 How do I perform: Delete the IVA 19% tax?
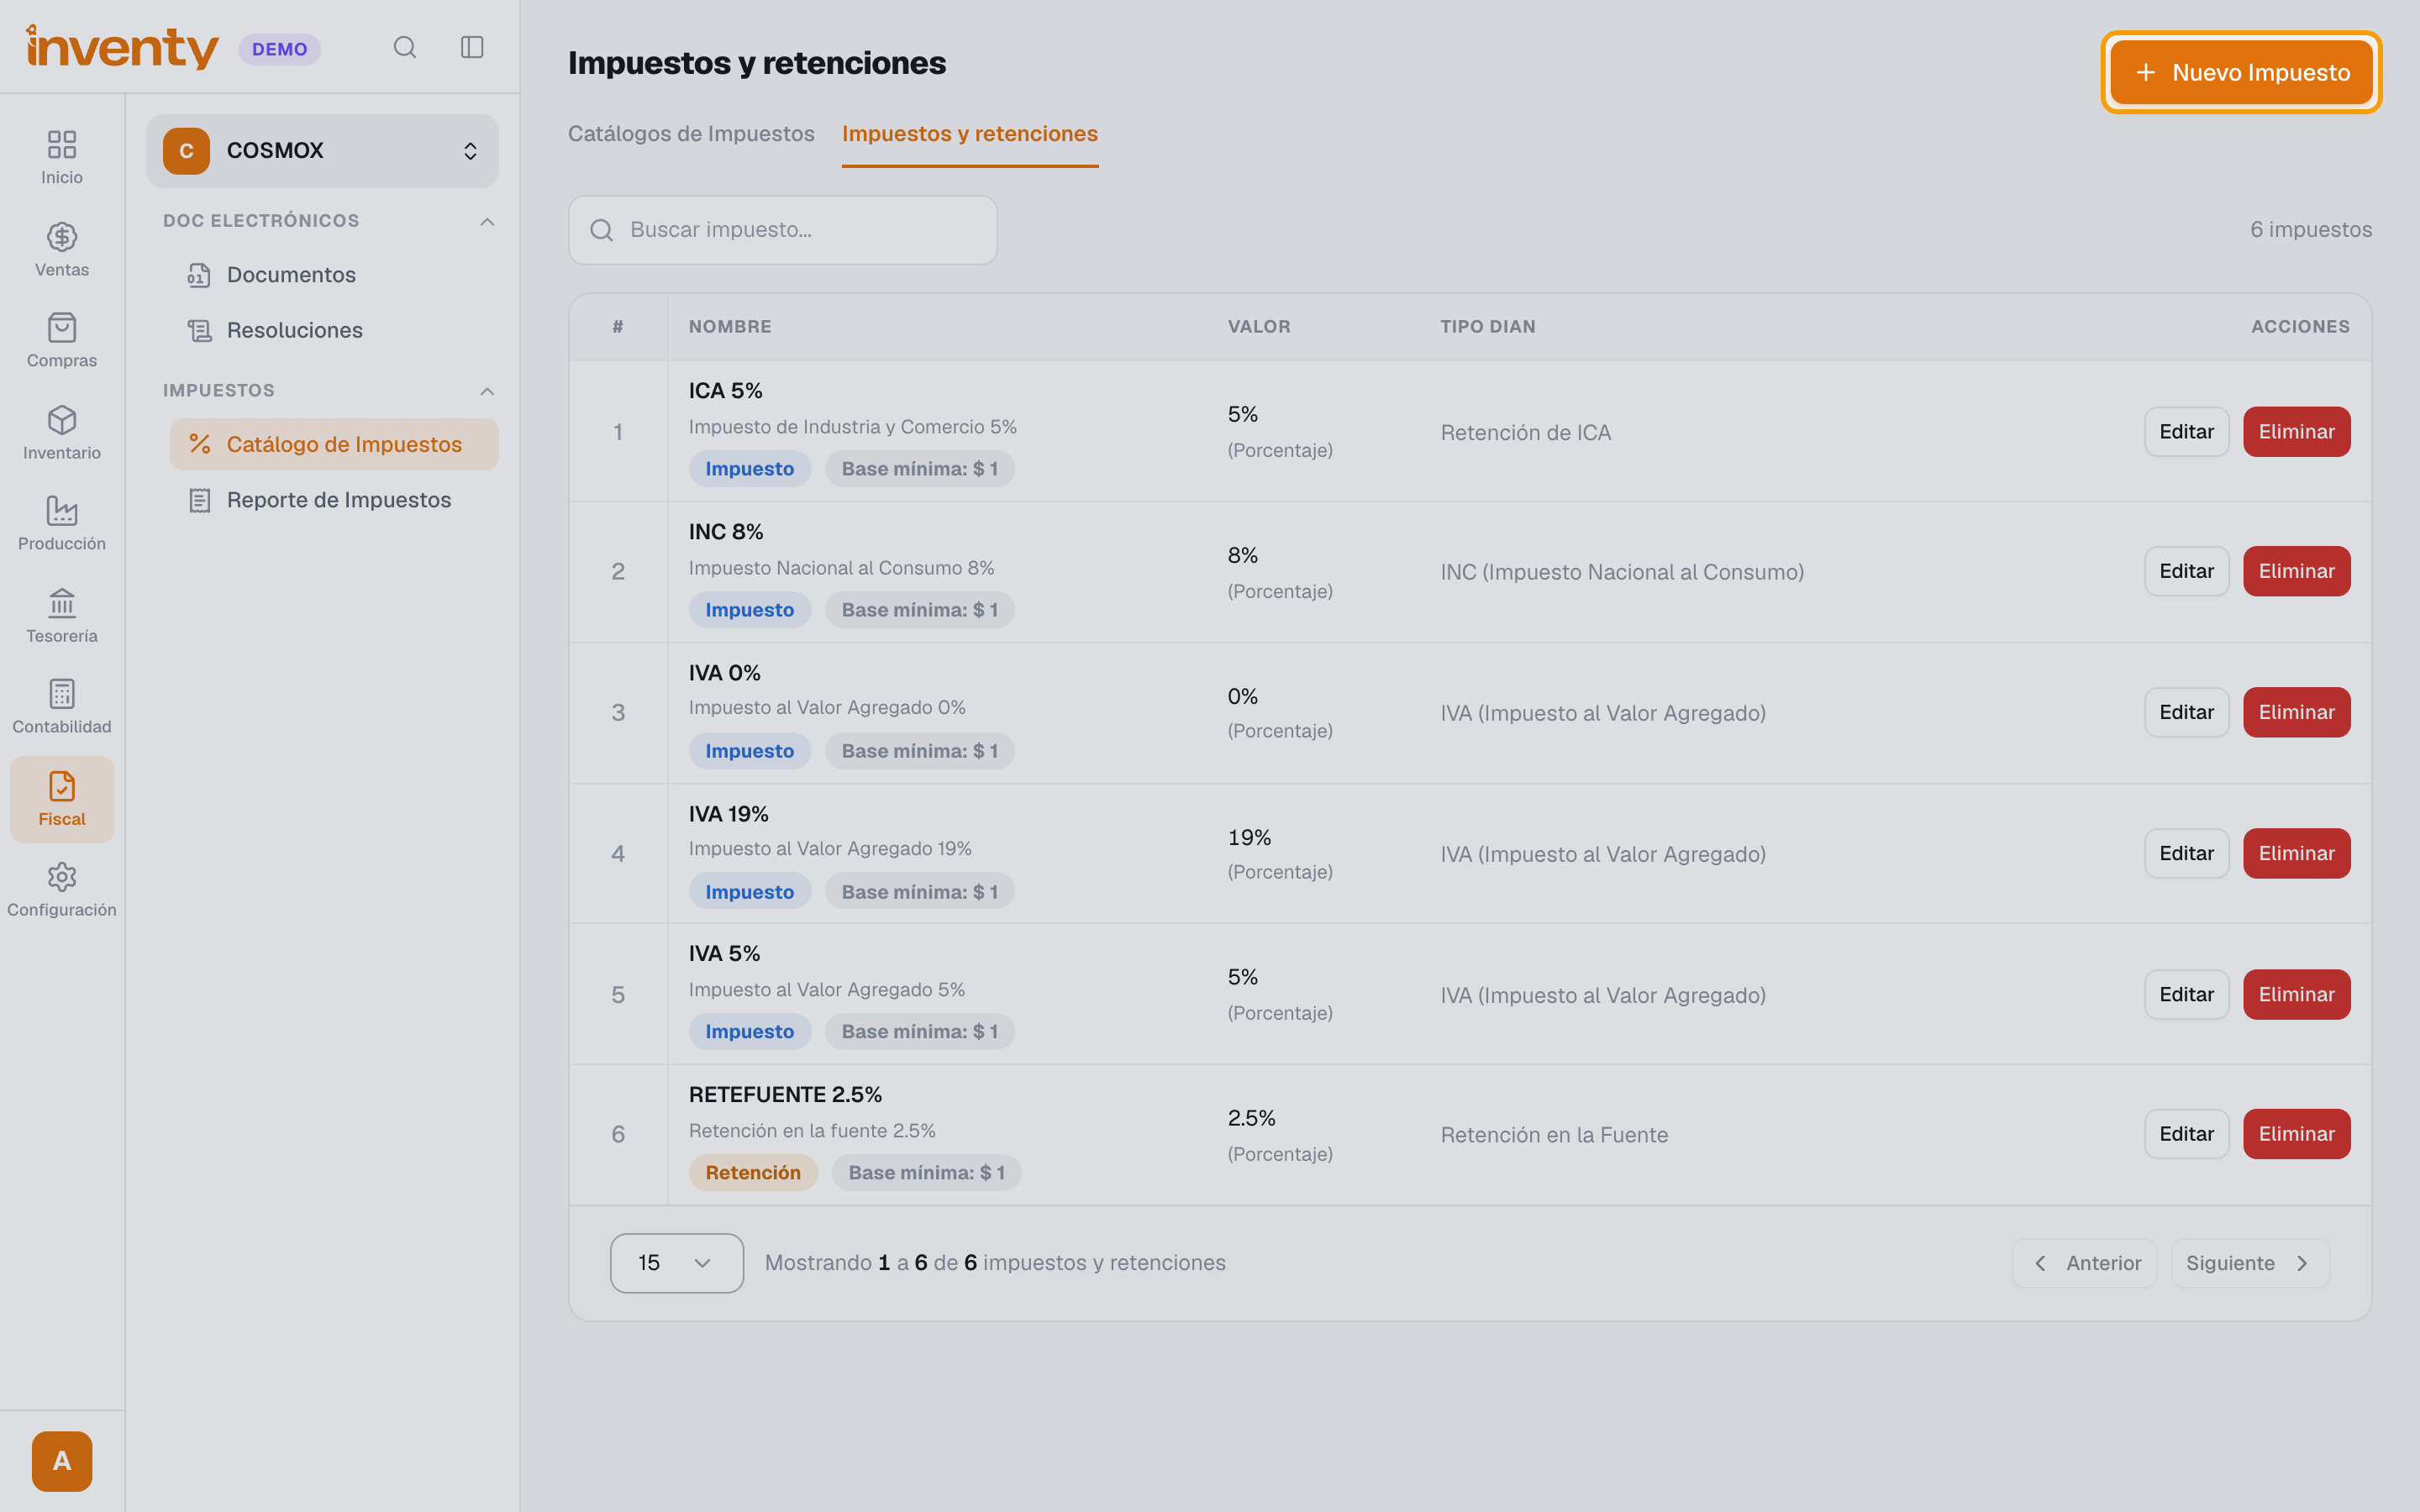click(2296, 853)
